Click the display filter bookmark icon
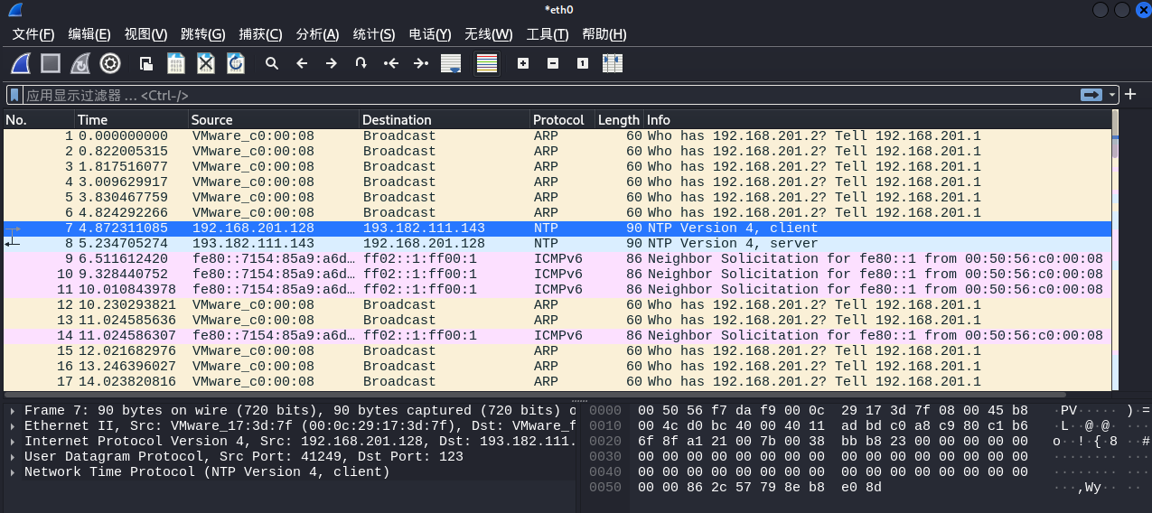 pyautogui.click(x=14, y=95)
